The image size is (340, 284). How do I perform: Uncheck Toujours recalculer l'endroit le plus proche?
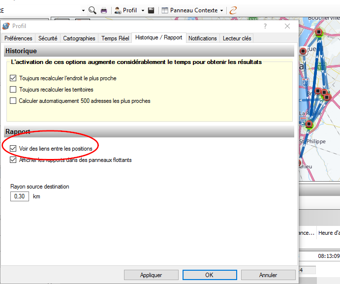point(13,78)
